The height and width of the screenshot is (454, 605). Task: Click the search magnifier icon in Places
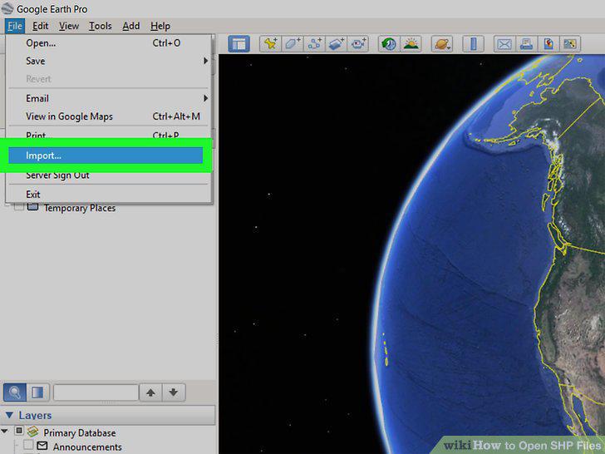15,392
